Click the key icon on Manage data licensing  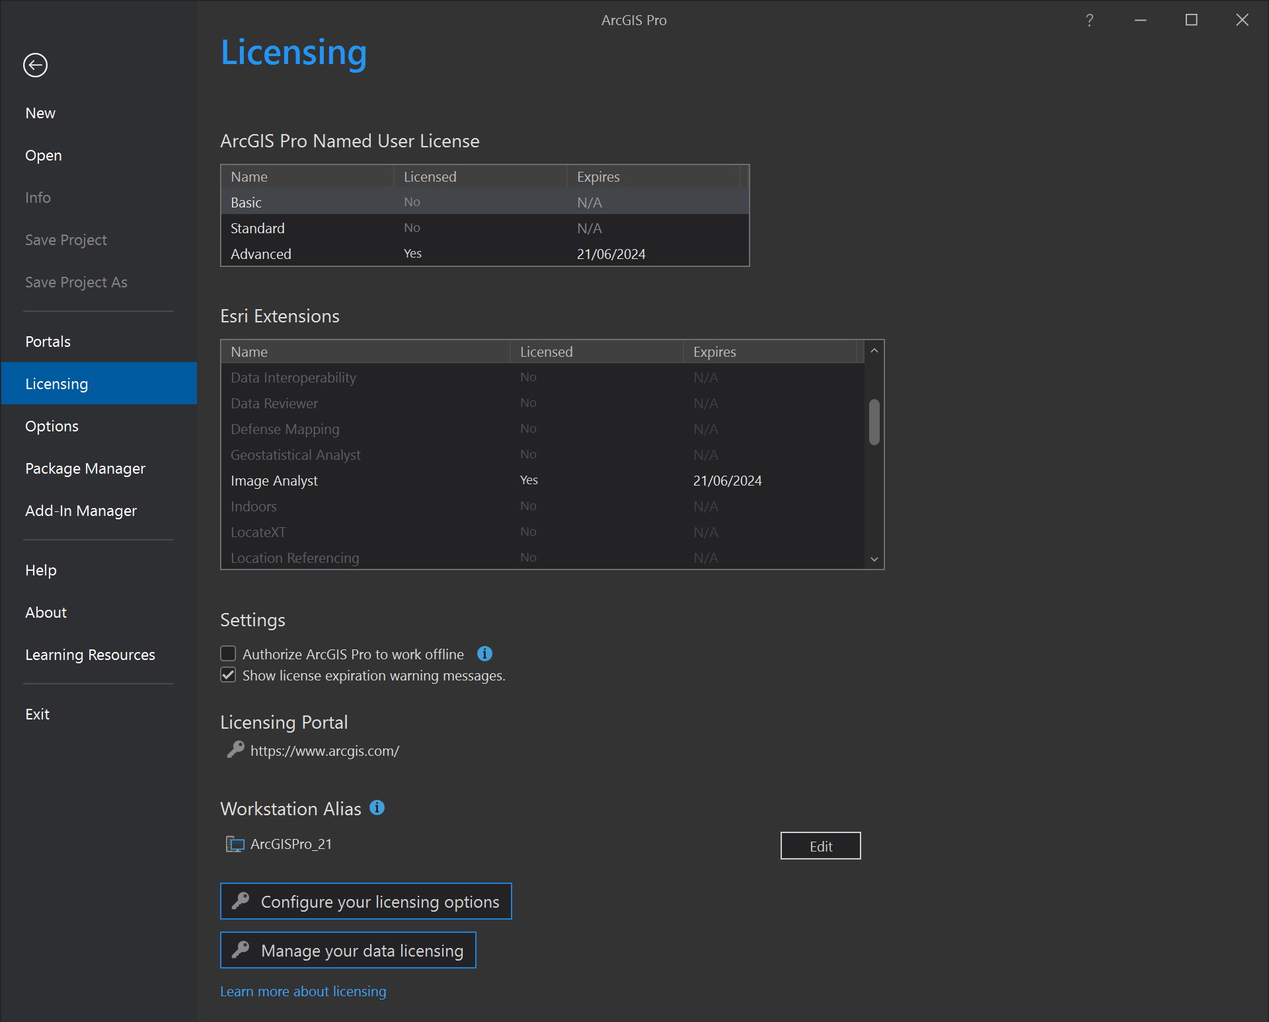[x=241, y=949]
